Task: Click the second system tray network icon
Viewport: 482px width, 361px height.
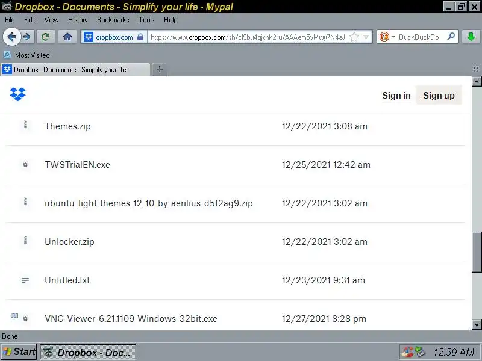Action: [420, 352]
